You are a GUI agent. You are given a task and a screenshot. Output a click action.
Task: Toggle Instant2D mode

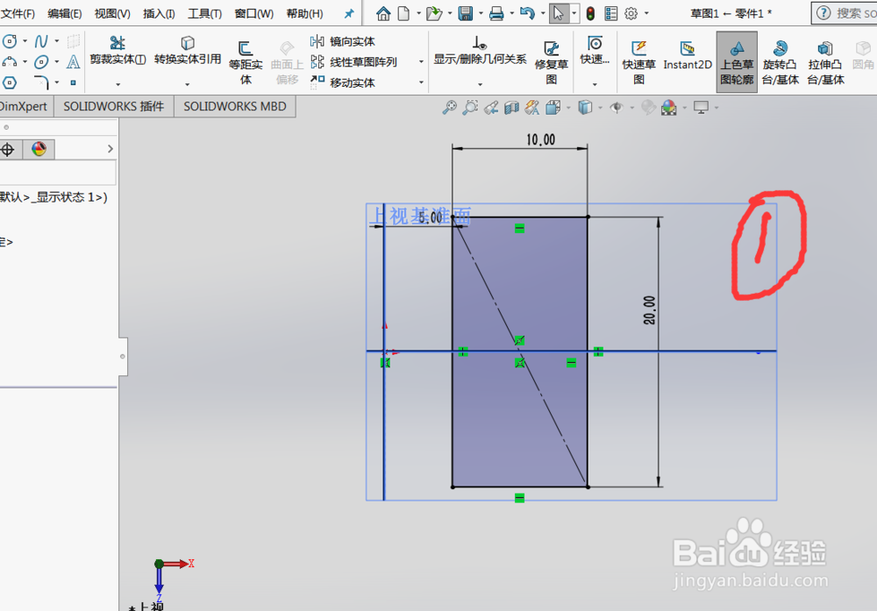click(x=688, y=56)
